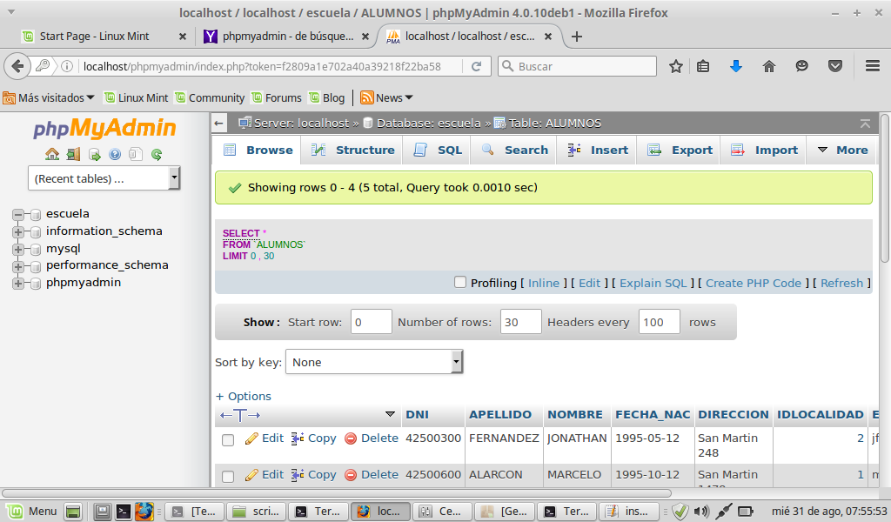Image resolution: width=891 pixels, height=522 pixels.
Task: Check the row checkbox for FERNANDEZ
Action: (228, 440)
